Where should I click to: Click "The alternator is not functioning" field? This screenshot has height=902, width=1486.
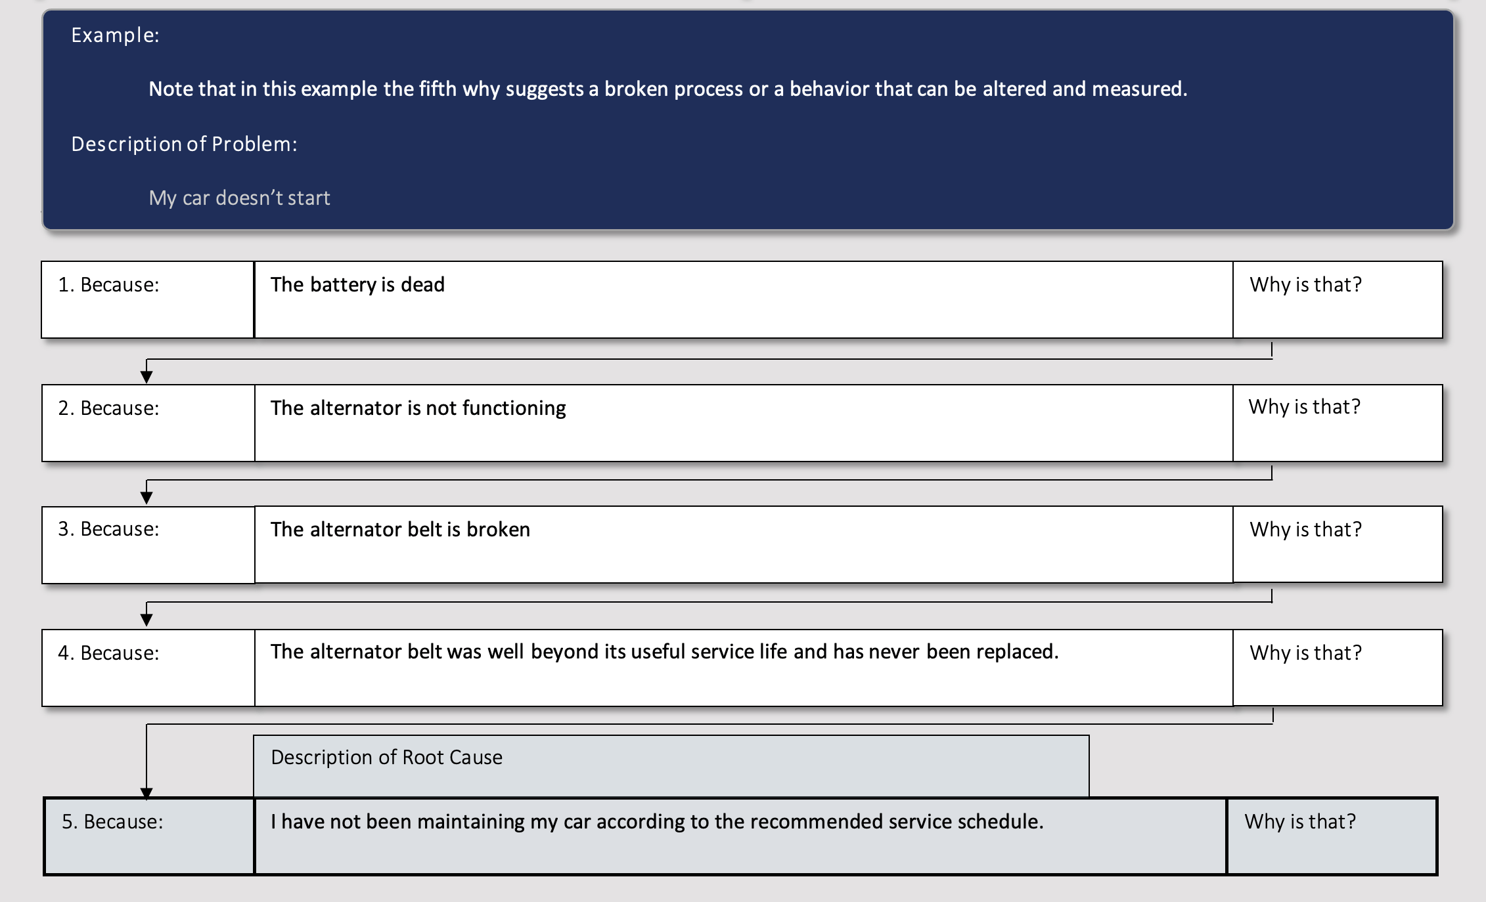742,423
